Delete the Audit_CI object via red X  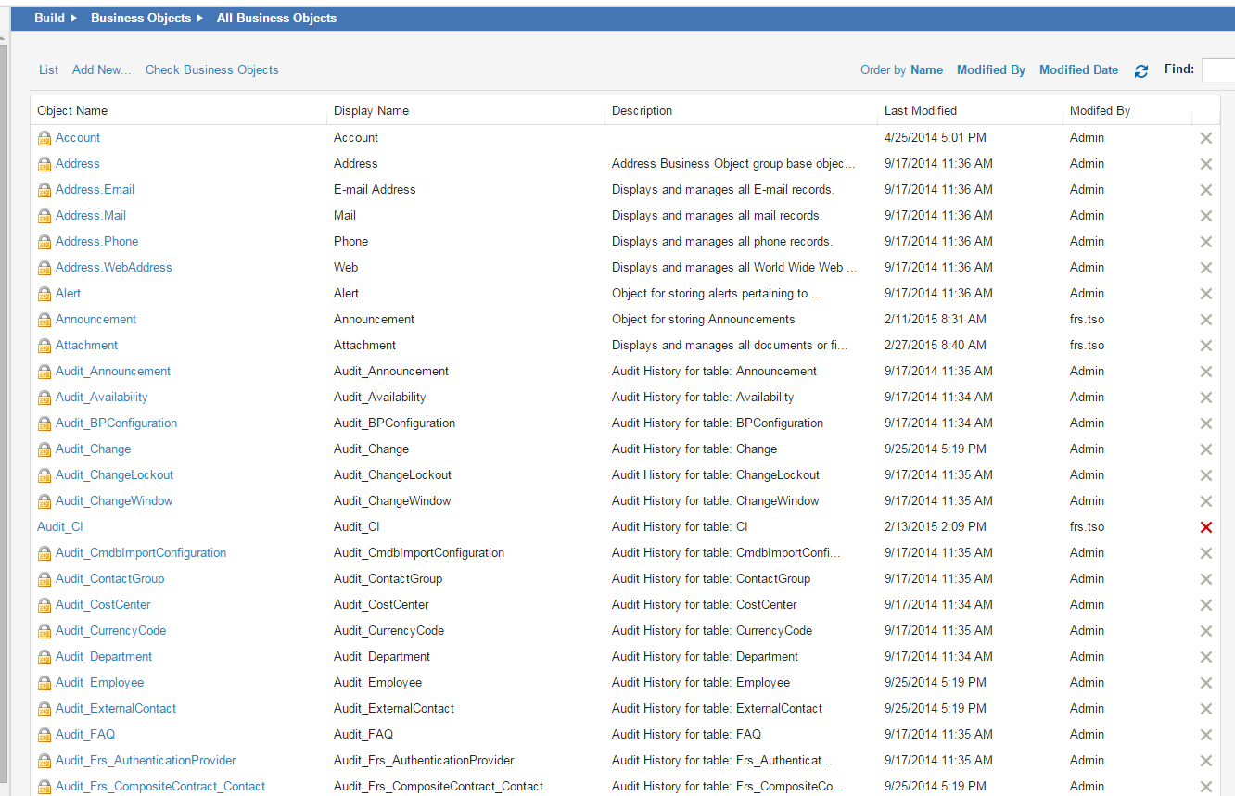pyautogui.click(x=1206, y=526)
